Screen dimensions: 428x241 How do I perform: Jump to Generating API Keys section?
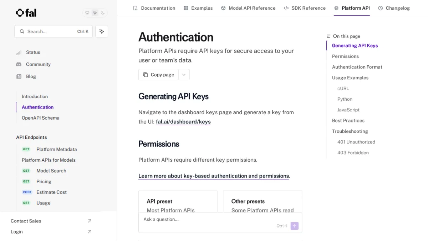pyautogui.click(x=355, y=46)
